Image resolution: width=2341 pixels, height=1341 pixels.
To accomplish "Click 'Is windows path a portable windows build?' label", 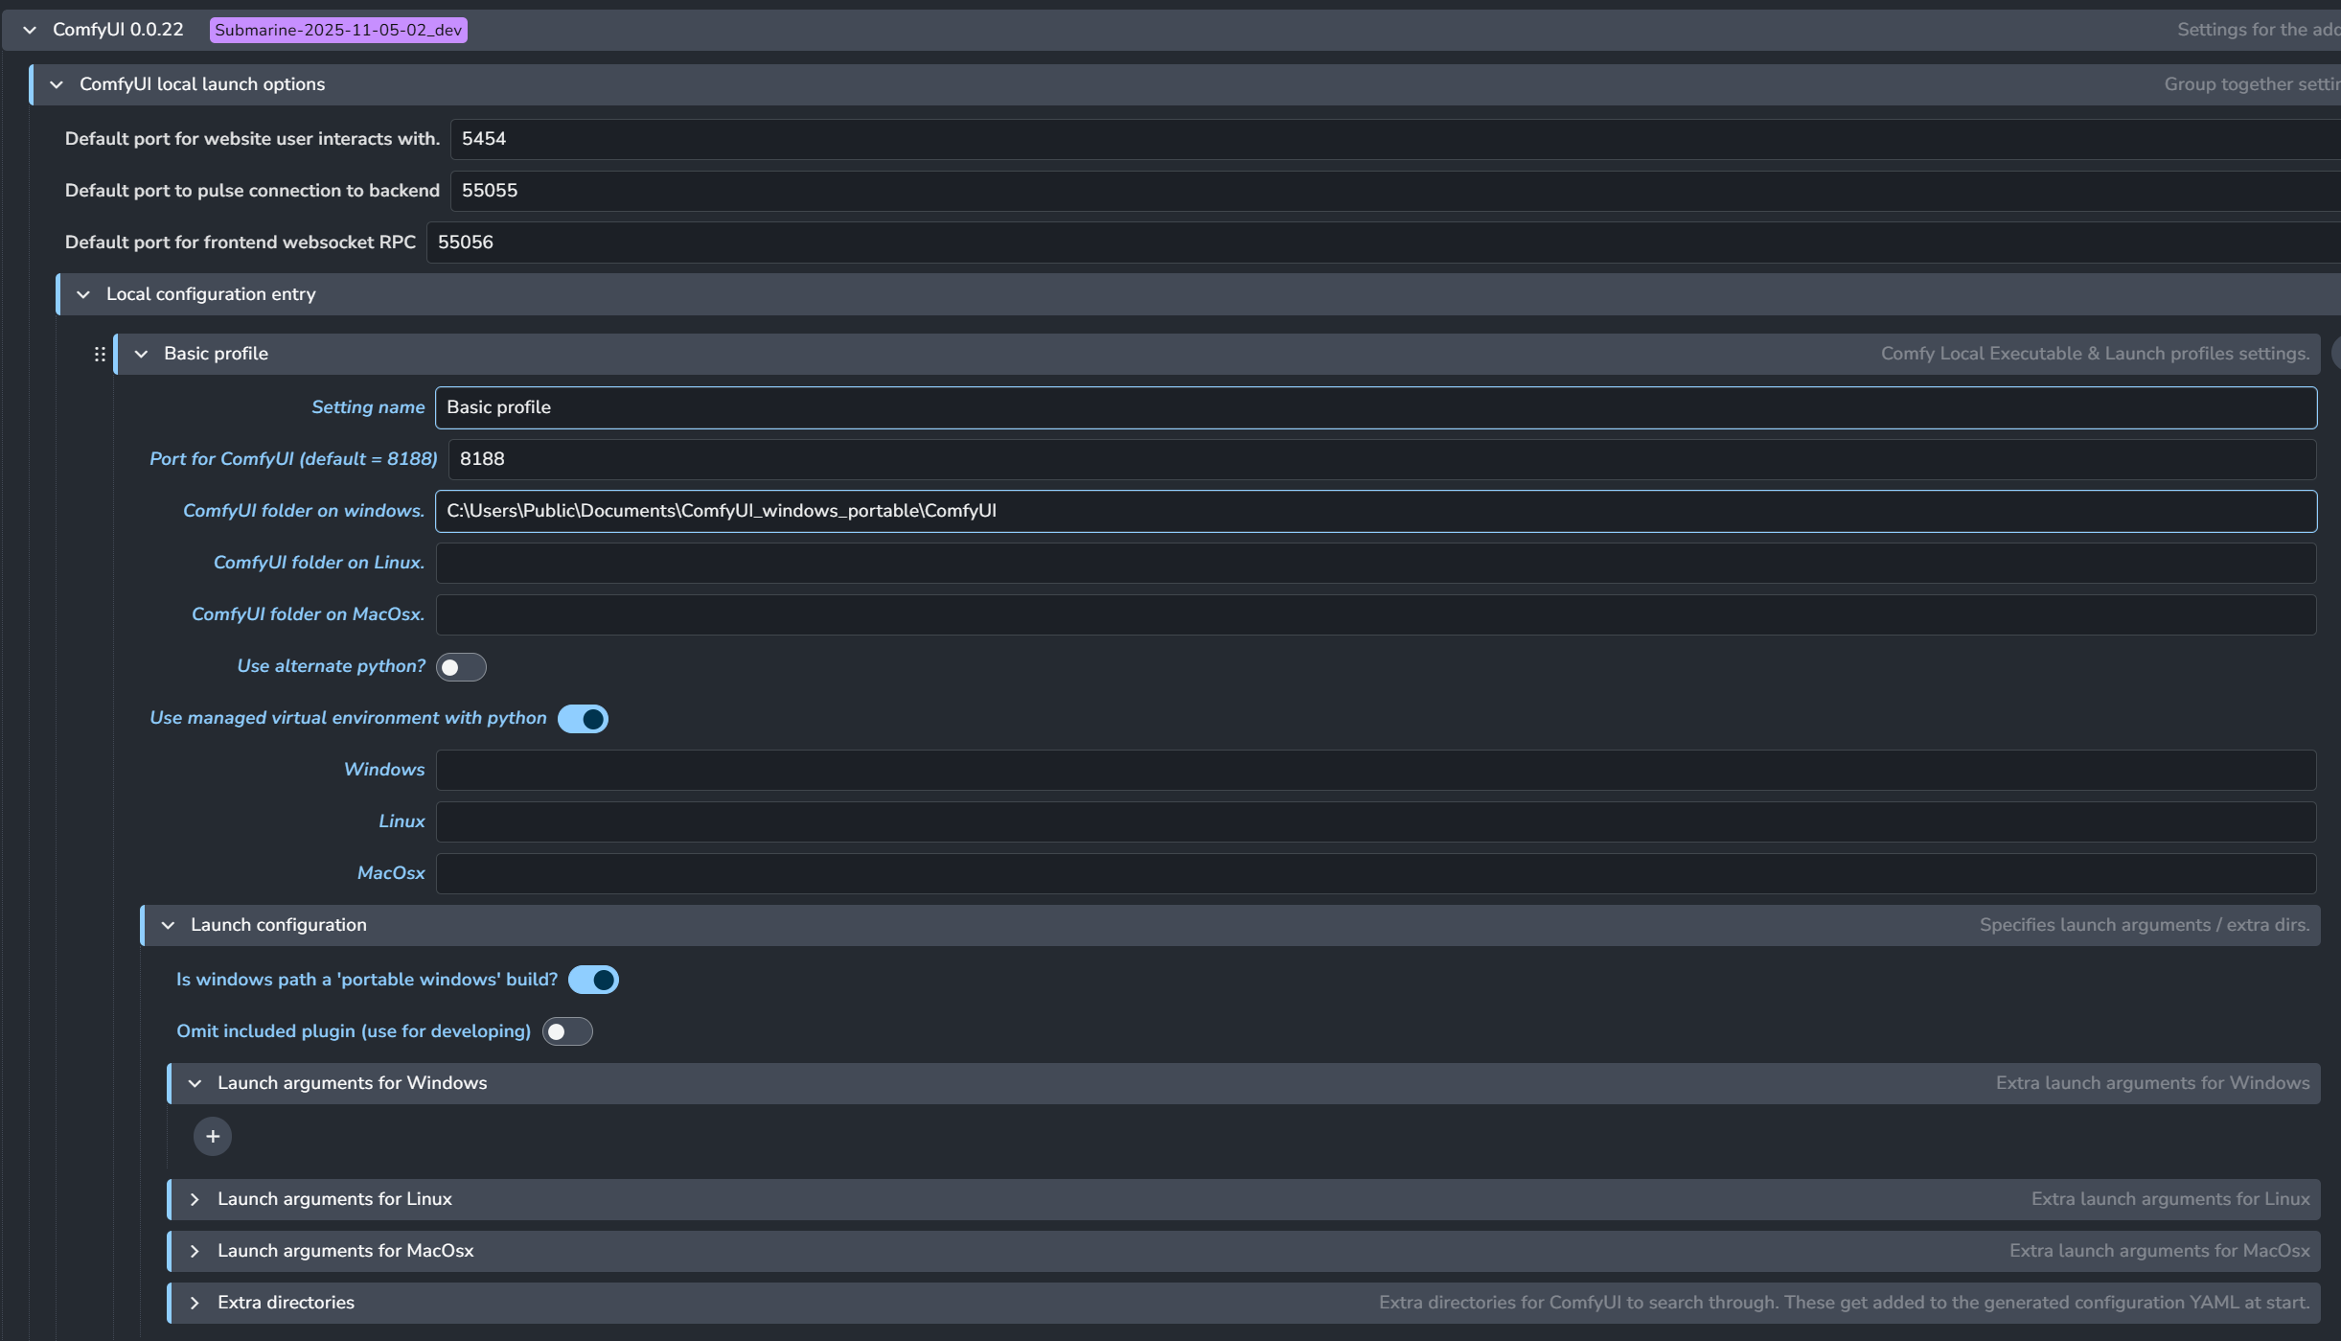I will [x=367, y=980].
